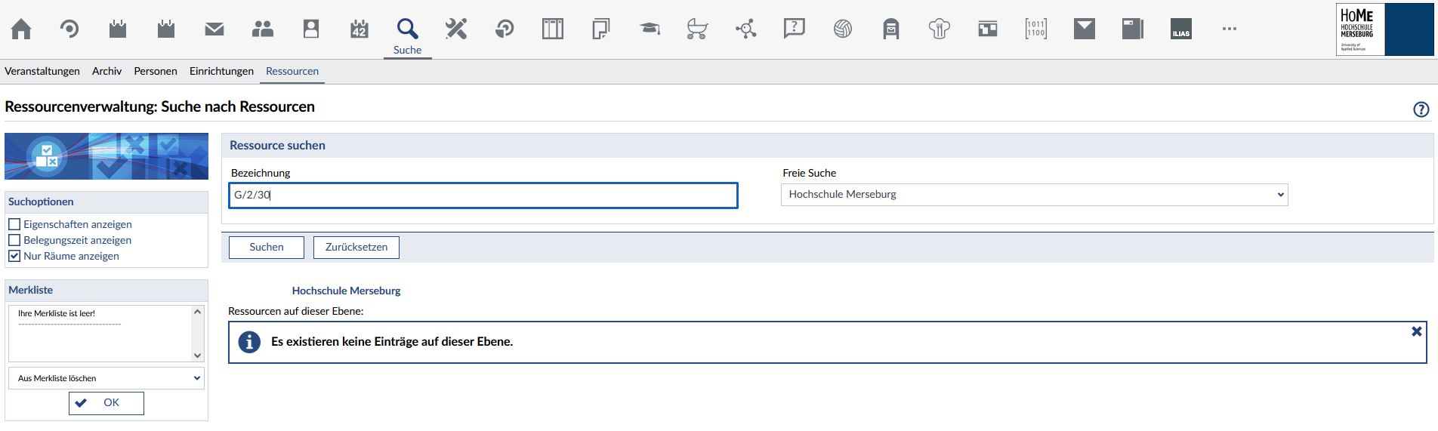Click into the Bezeichnung text field
Image resolution: width=1438 pixels, height=431 pixels.
coord(483,195)
